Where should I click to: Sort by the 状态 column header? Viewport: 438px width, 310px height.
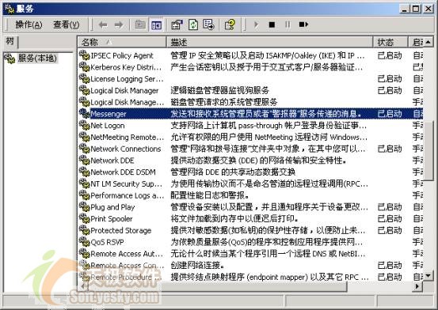tap(390, 43)
